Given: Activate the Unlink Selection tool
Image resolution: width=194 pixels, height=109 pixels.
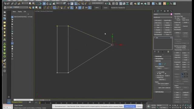Looking at the screenshot, I should (15, 4).
